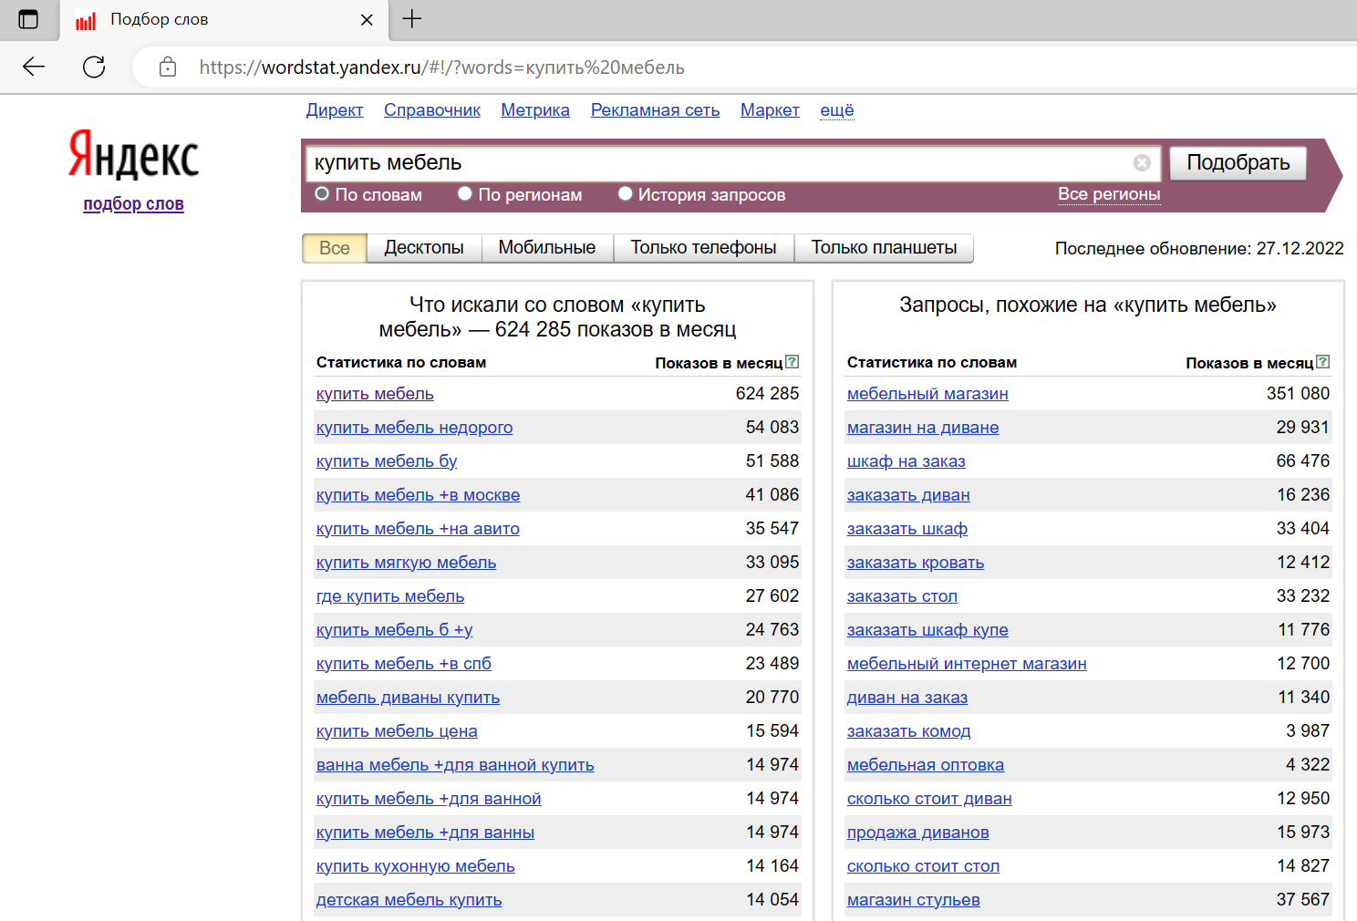The width and height of the screenshot is (1357, 921).
Task: Switch to the Все devices tab
Action: click(335, 248)
